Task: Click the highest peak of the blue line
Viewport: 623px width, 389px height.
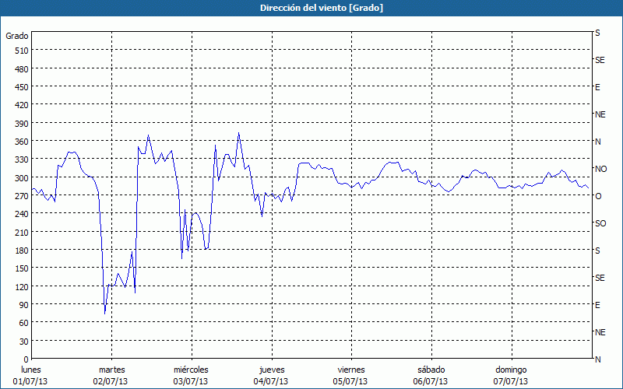Action: [x=239, y=133]
